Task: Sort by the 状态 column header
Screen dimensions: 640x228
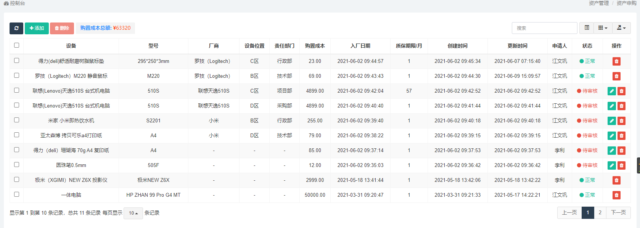Action: coord(587,46)
